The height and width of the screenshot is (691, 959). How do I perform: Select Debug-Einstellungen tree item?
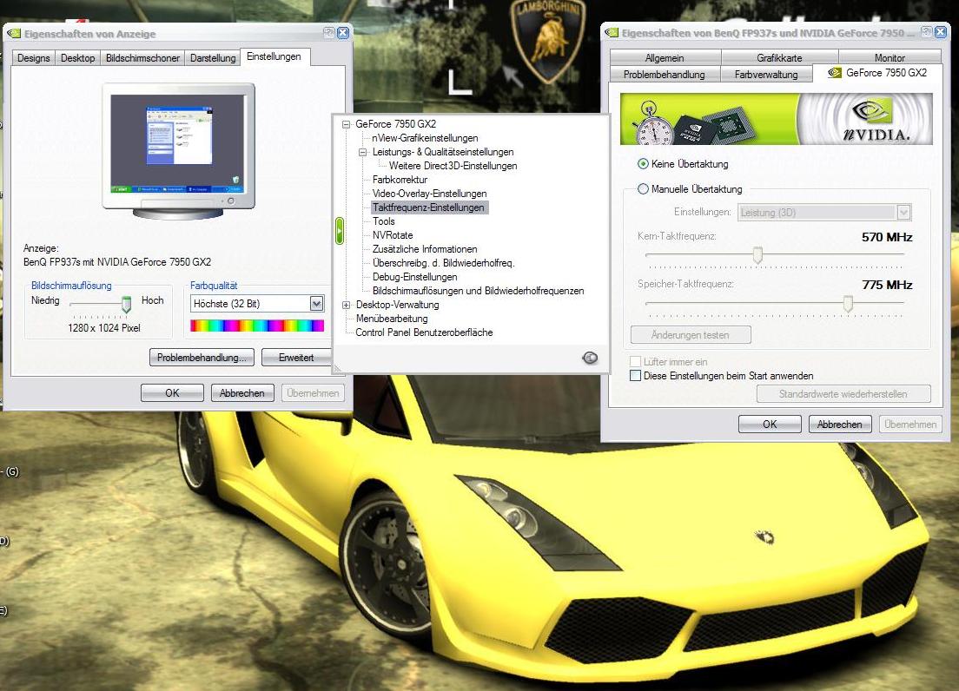414,277
